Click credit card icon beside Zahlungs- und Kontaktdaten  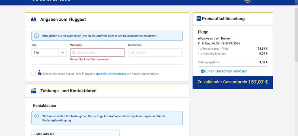(33, 91)
